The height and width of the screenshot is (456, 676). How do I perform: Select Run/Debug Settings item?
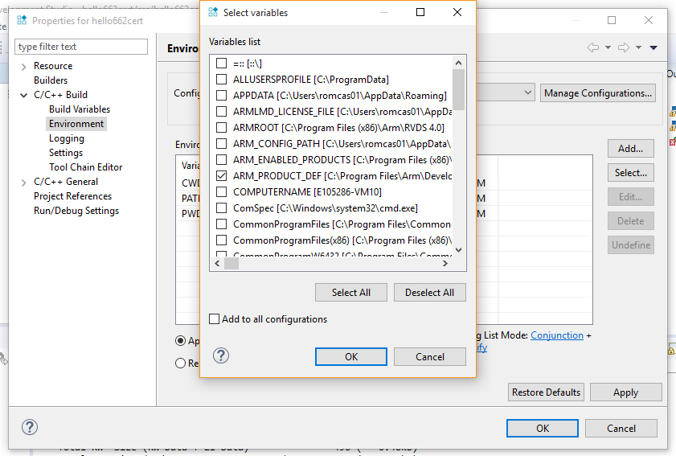(76, 211)
